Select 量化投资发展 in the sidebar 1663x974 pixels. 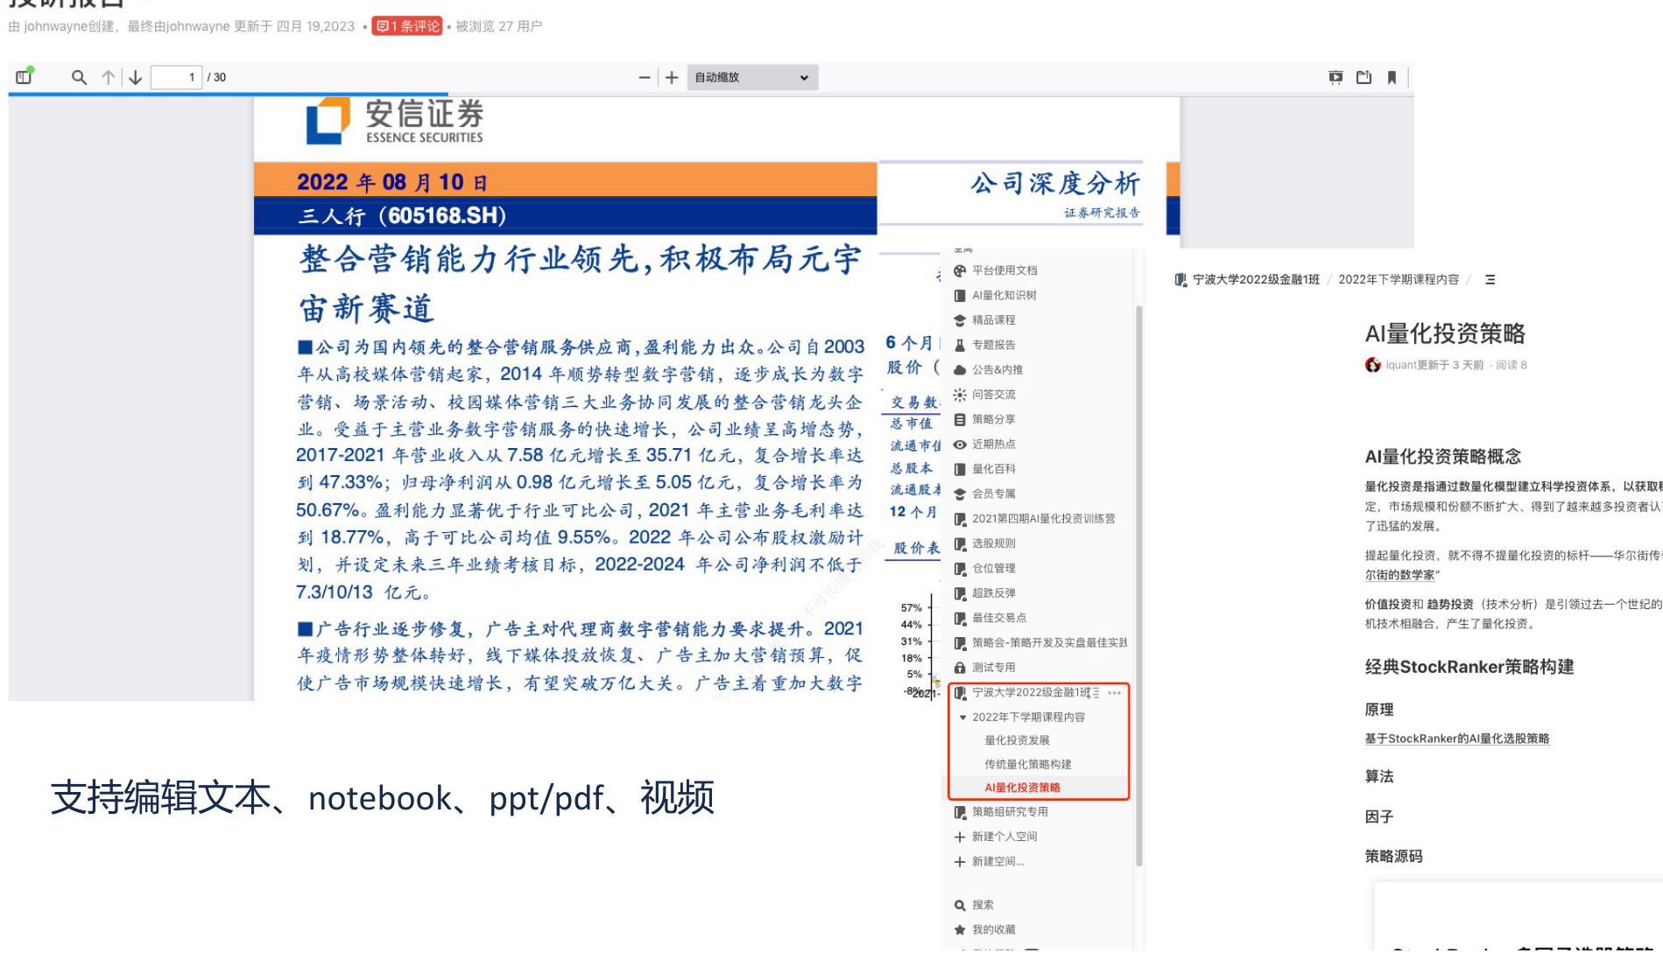[x=1017, y=740]
